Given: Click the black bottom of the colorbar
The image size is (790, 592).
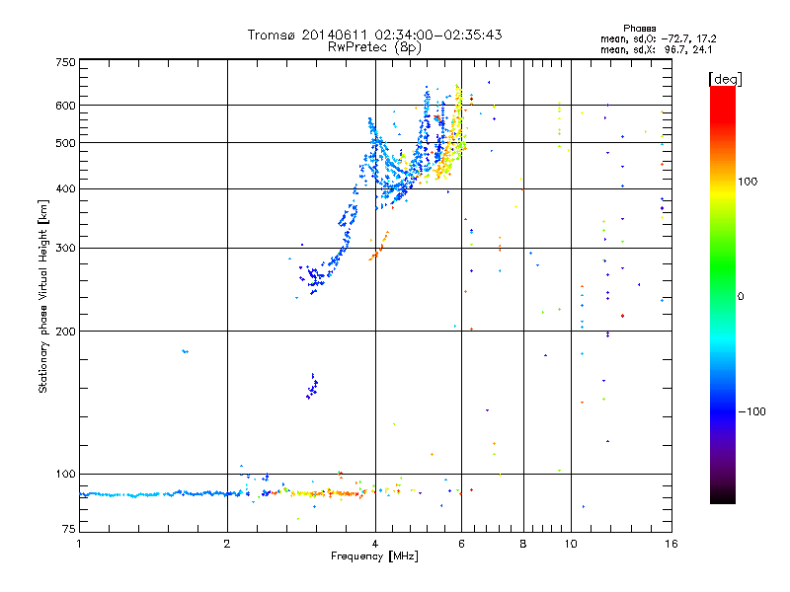Looking at the screenshot, I should [723, 496].
